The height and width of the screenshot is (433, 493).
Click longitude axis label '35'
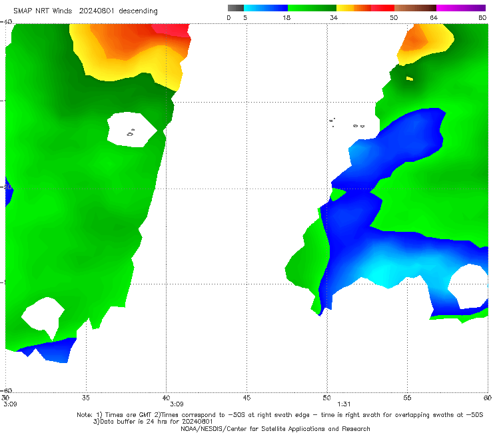pyautogui.click(x=85, y=398)
